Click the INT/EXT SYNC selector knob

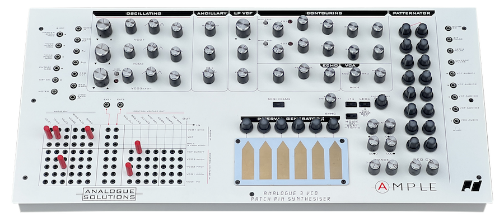coord(330,101)
